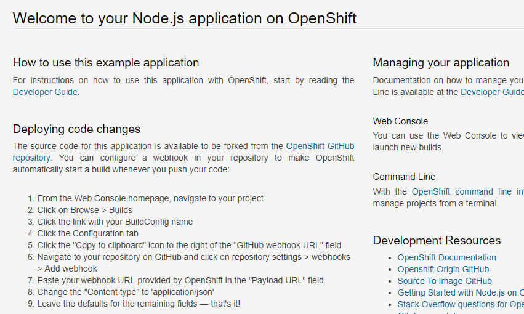The height and width of the screenshot is (314, 524).
Task: Visit the Openshift Origin GitHub link
Action: click(443, 269)
